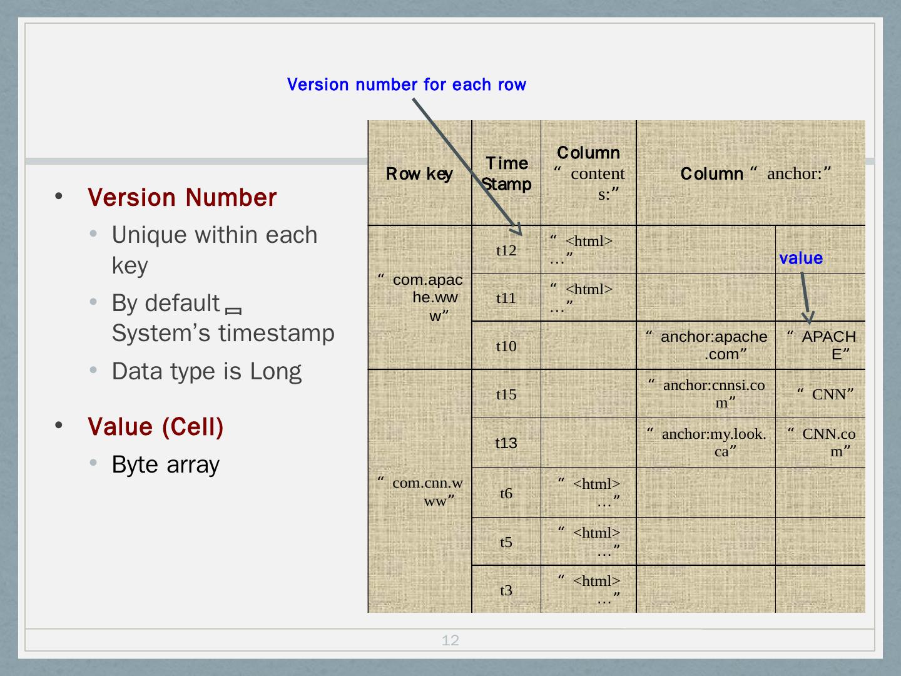
Task: Click the "anchor:cnnsi.com" cell
Action: point(706,394)
